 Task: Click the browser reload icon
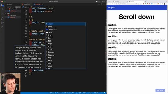coord(112,4)
